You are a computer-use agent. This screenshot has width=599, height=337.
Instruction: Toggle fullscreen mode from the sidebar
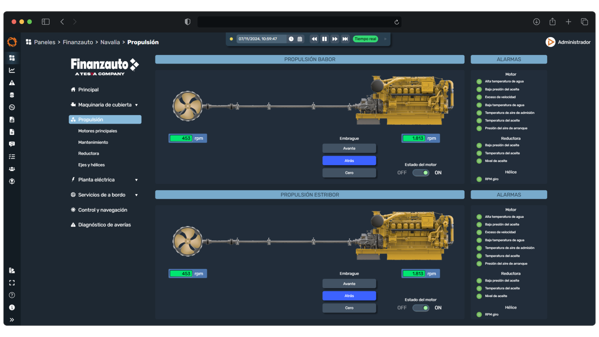(12, 283)
